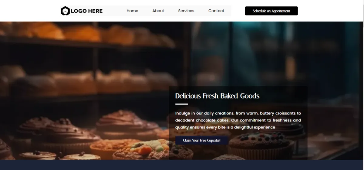364x170 pixels.
Task: Click the dark navy section below hero
Action: coord(182,165)
